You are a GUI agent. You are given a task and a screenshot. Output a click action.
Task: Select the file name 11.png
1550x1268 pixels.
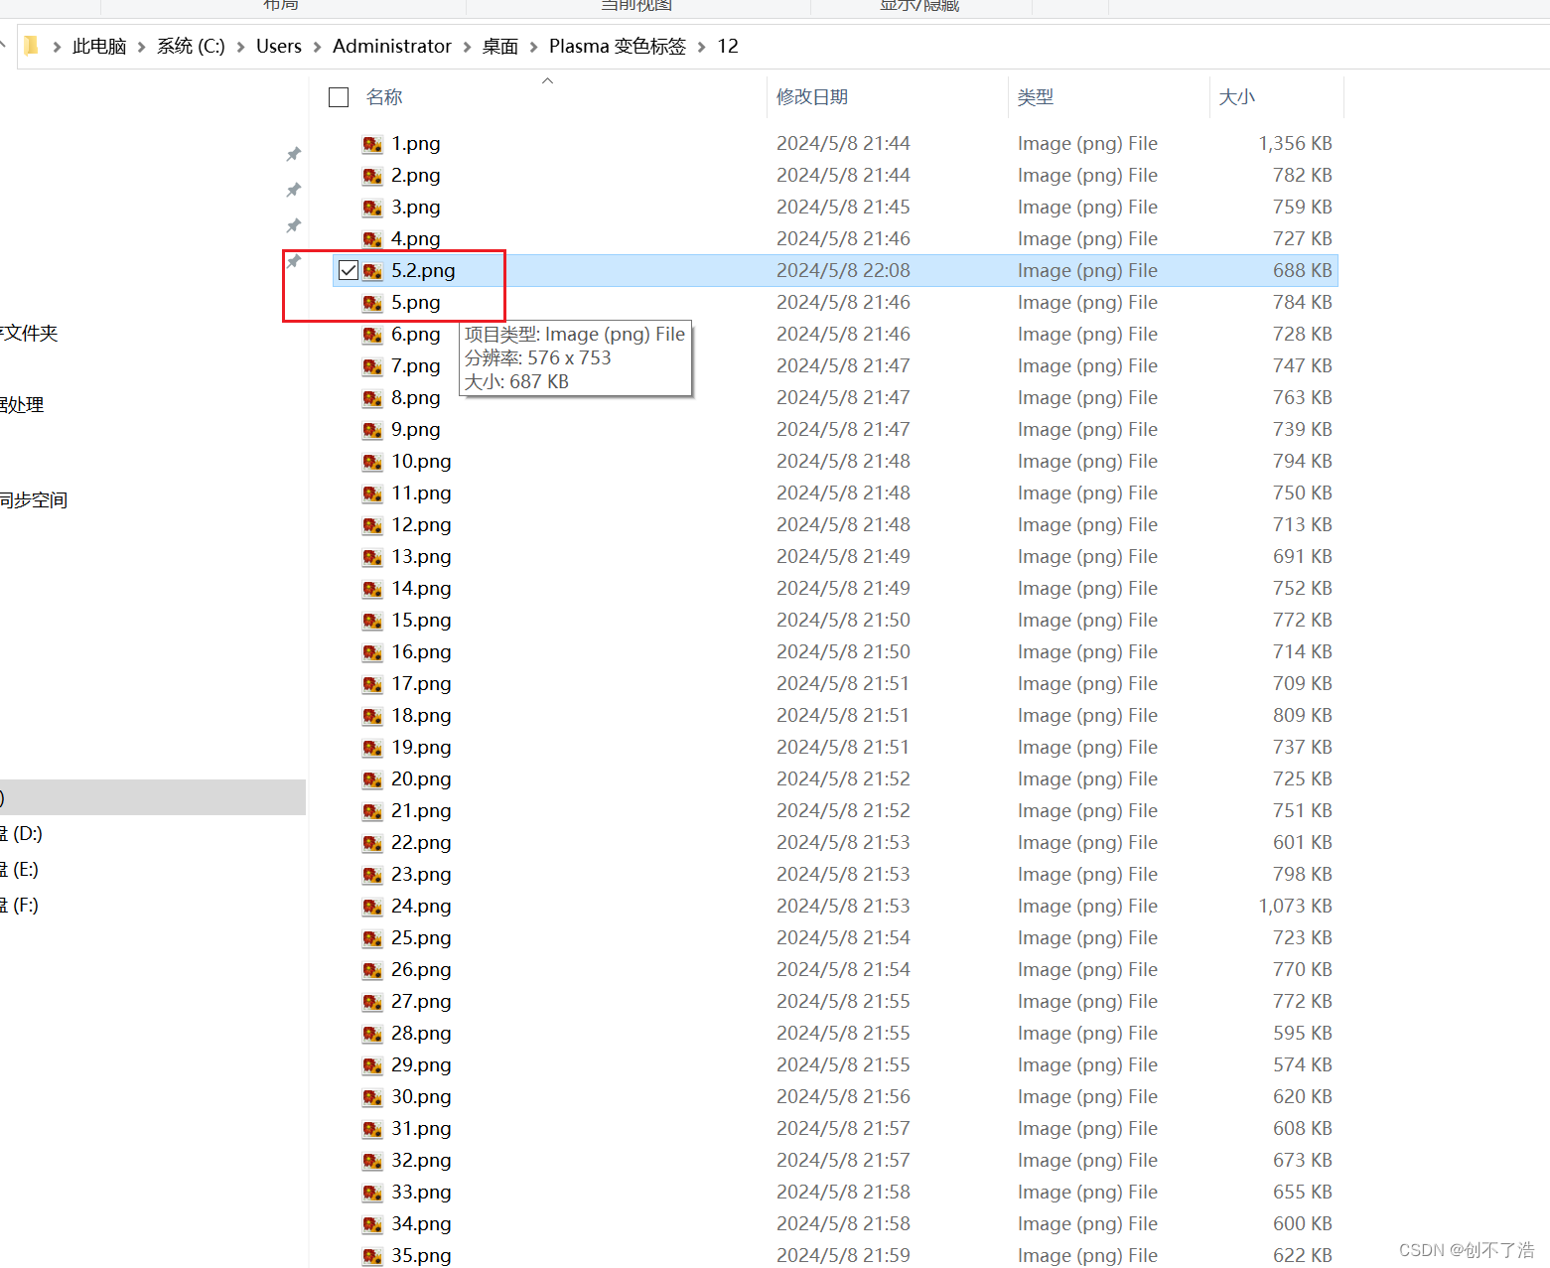421,493
